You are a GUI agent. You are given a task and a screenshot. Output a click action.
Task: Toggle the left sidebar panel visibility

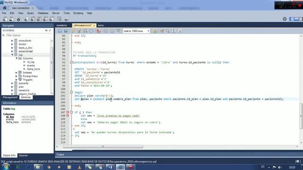pos(292,19)
